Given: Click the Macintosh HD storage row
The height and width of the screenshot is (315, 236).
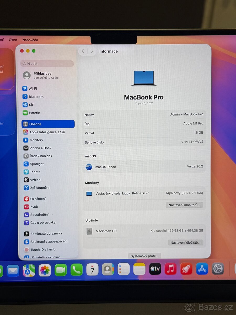Looking at the screenshot, I should point(144,231).
